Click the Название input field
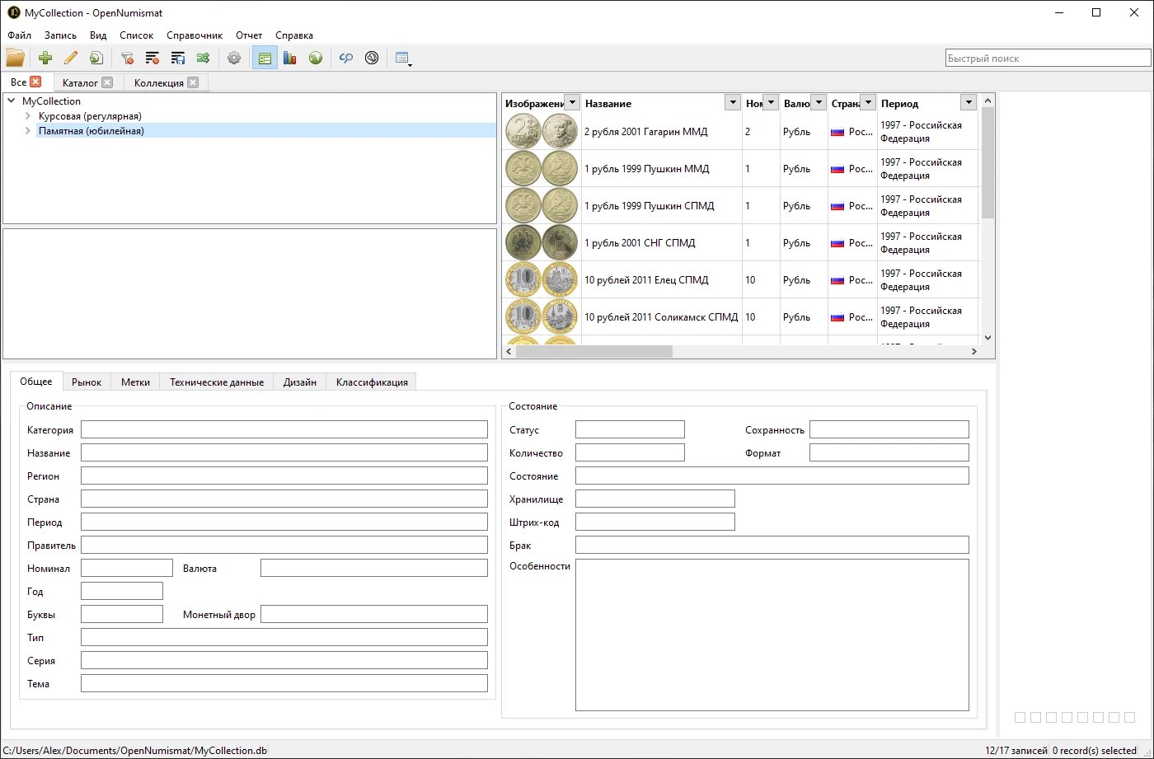The image size is (1154, 759). tap(284, 452)
